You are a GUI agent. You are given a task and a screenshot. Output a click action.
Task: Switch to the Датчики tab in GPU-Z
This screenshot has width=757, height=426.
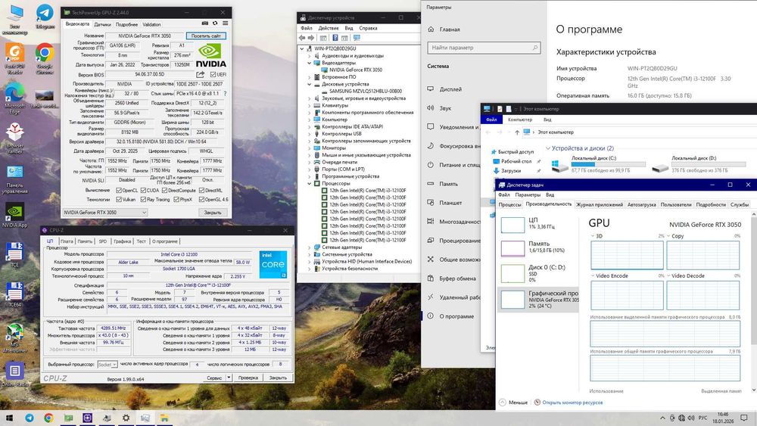coord(102,24)
